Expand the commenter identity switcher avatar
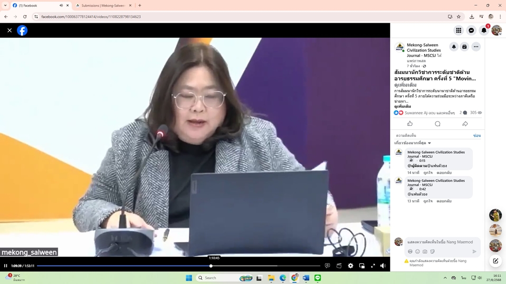This screenshot has height=284, width=506. pyautogui.click(x=399, y=242)
